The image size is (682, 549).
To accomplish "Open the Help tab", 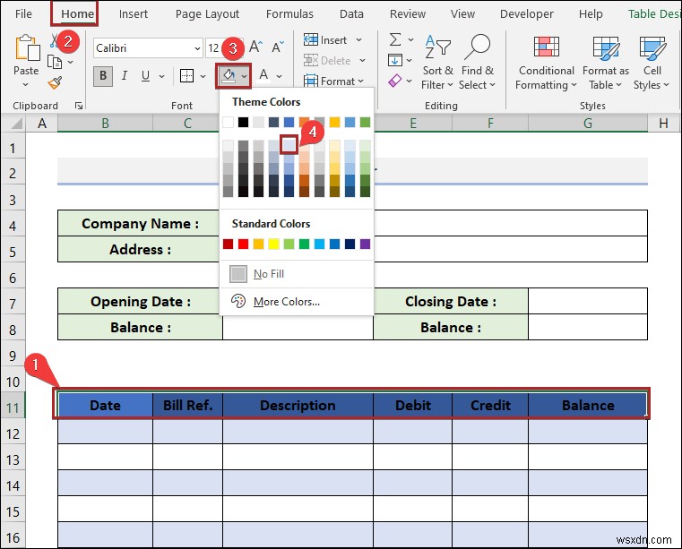I will [x=591, y=14].
